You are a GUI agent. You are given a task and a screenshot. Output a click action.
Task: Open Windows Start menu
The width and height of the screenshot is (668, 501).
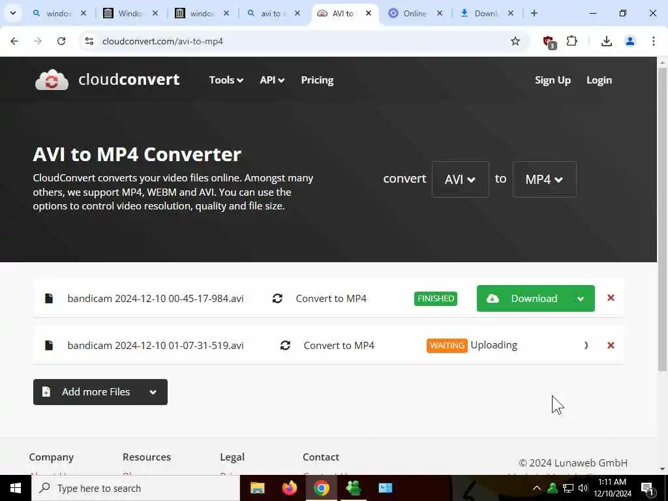16,488
